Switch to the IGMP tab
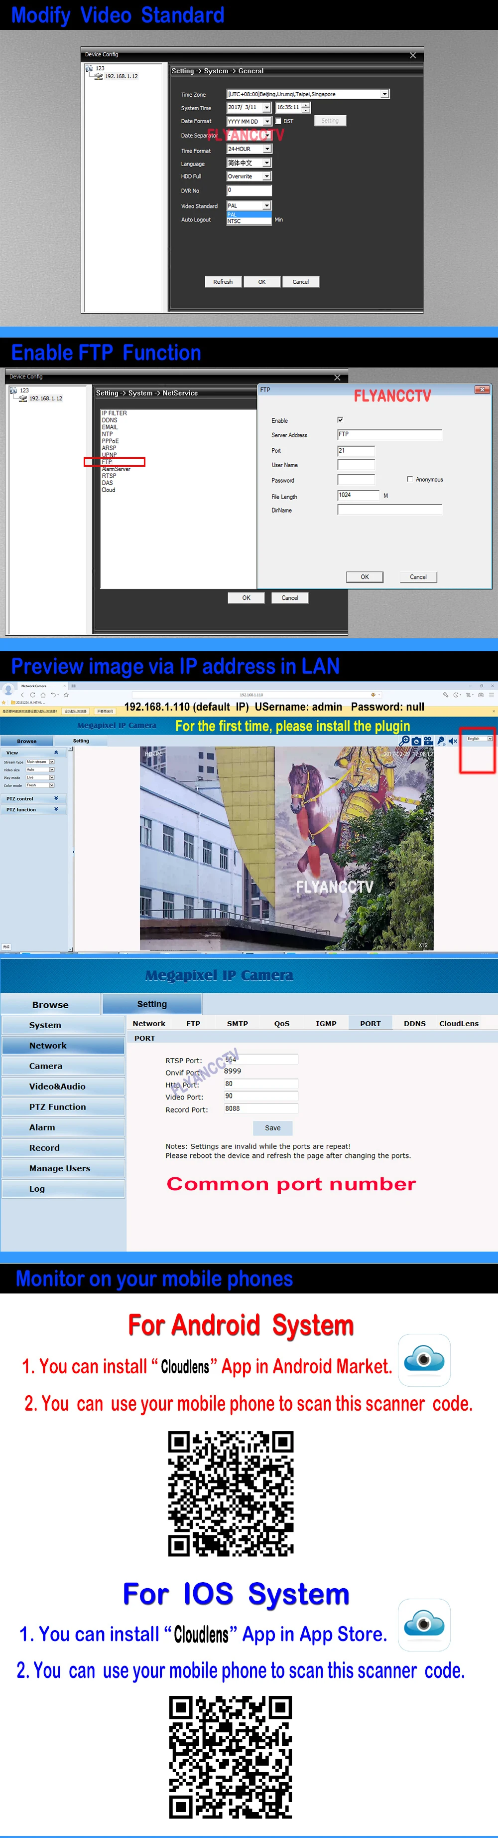Image resolution: width=498 pixels, height=1838 pixels. coord(326,1023)
